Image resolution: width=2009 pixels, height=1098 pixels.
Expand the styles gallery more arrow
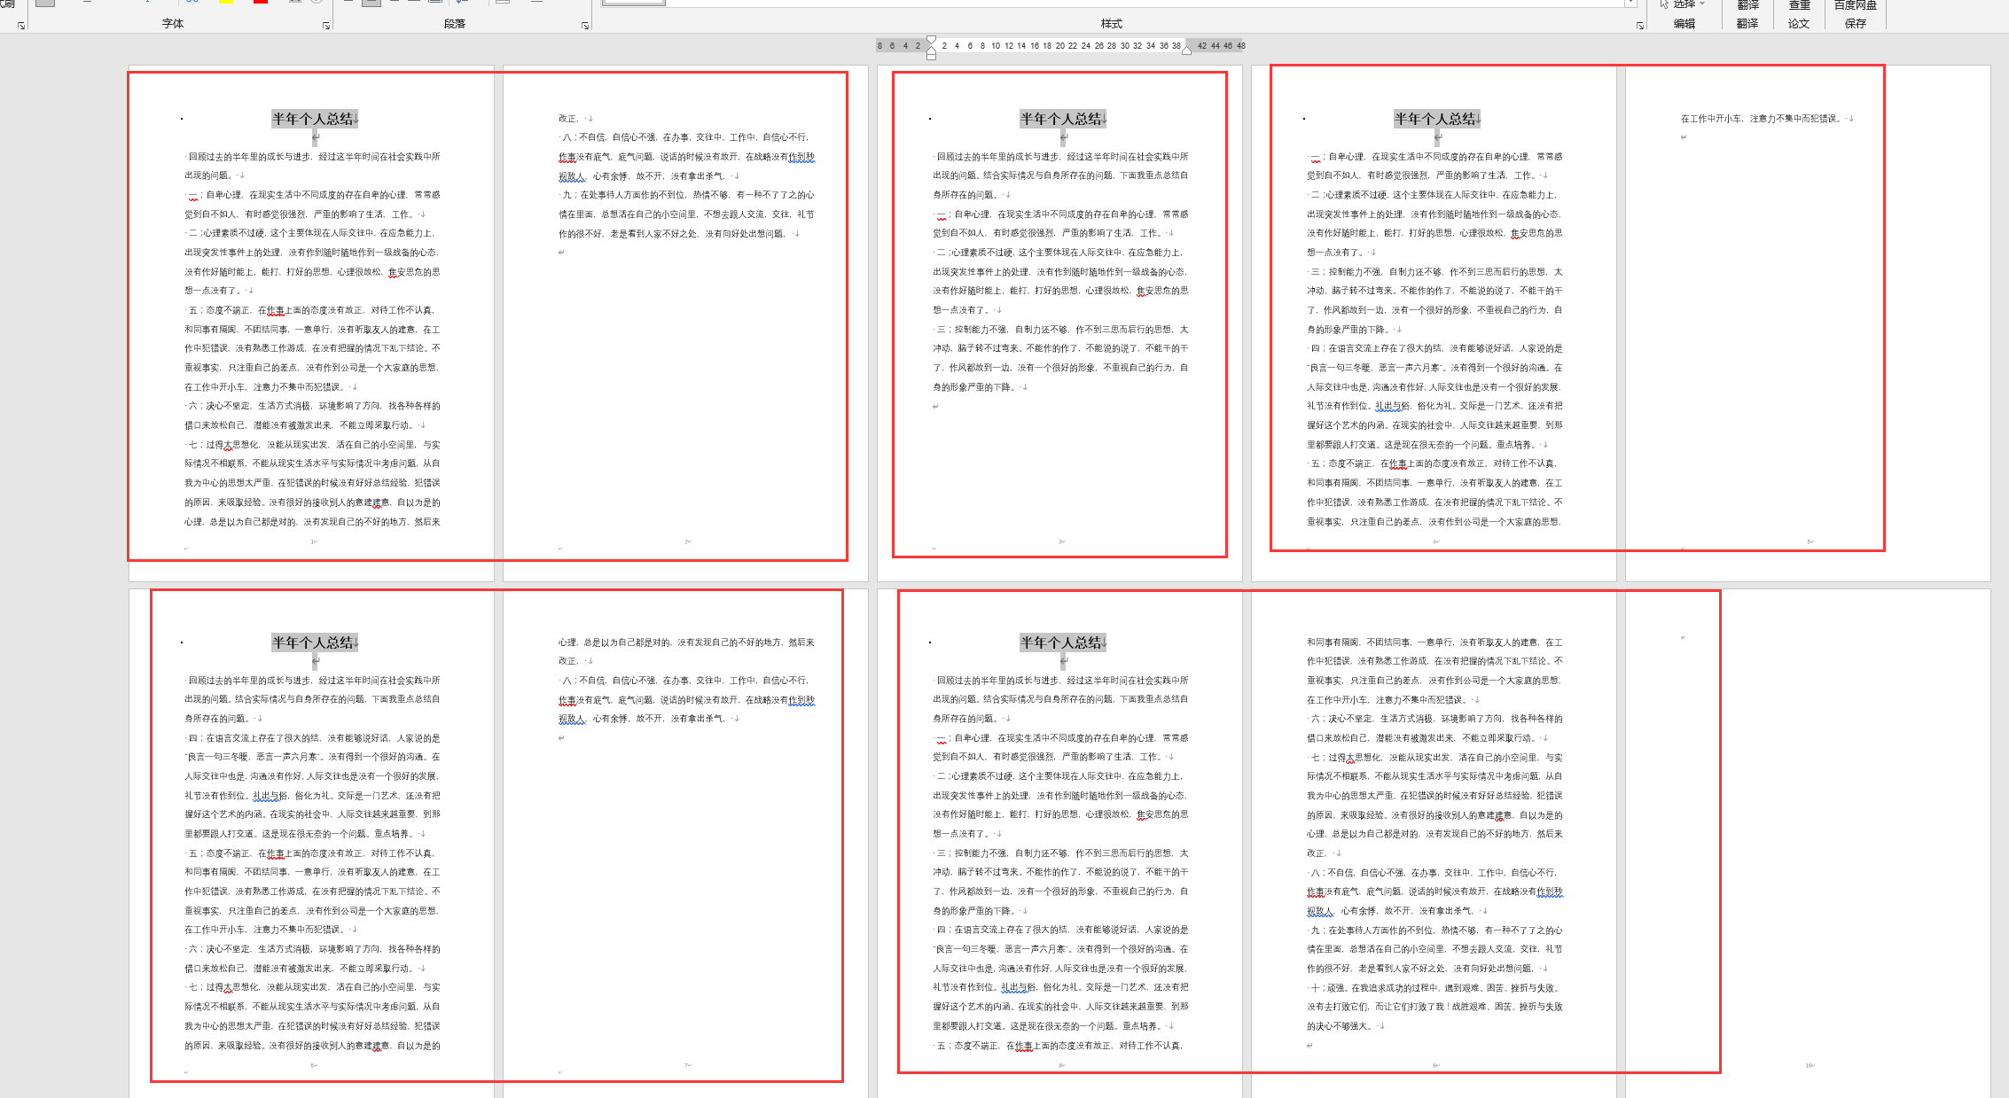(1630, 4)
